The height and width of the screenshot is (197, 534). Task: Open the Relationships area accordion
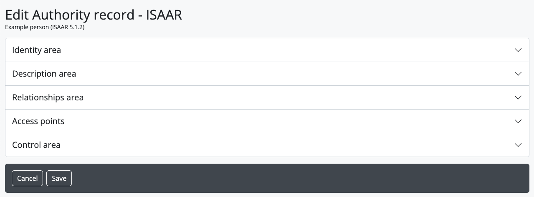(267, 97)
